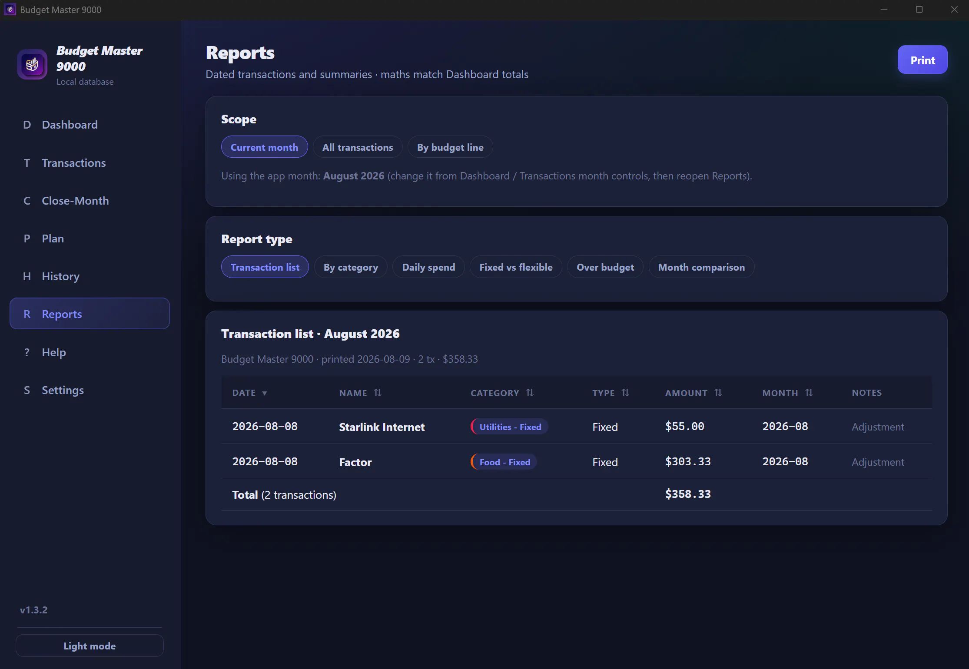Click the C icon beside Close-Month
This screenshot has width=969, height=669.
[27, 201]
